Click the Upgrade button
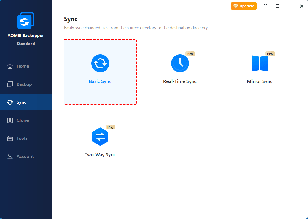 pyautogui.click(x=243, y=6)
